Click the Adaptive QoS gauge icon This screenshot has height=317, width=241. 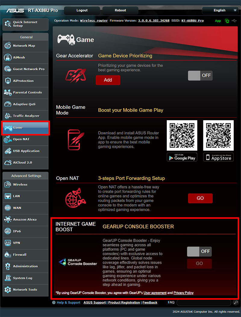pos(8,104)
